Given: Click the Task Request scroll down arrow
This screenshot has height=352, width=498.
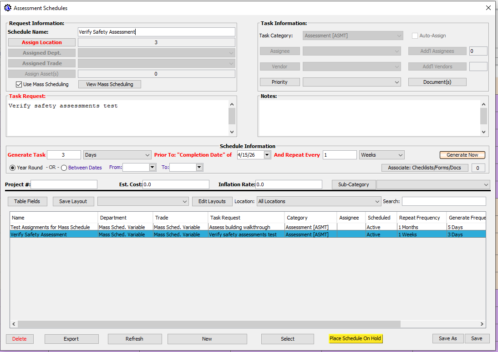Looking at the screenshot, I should click(x=232, y=132).
